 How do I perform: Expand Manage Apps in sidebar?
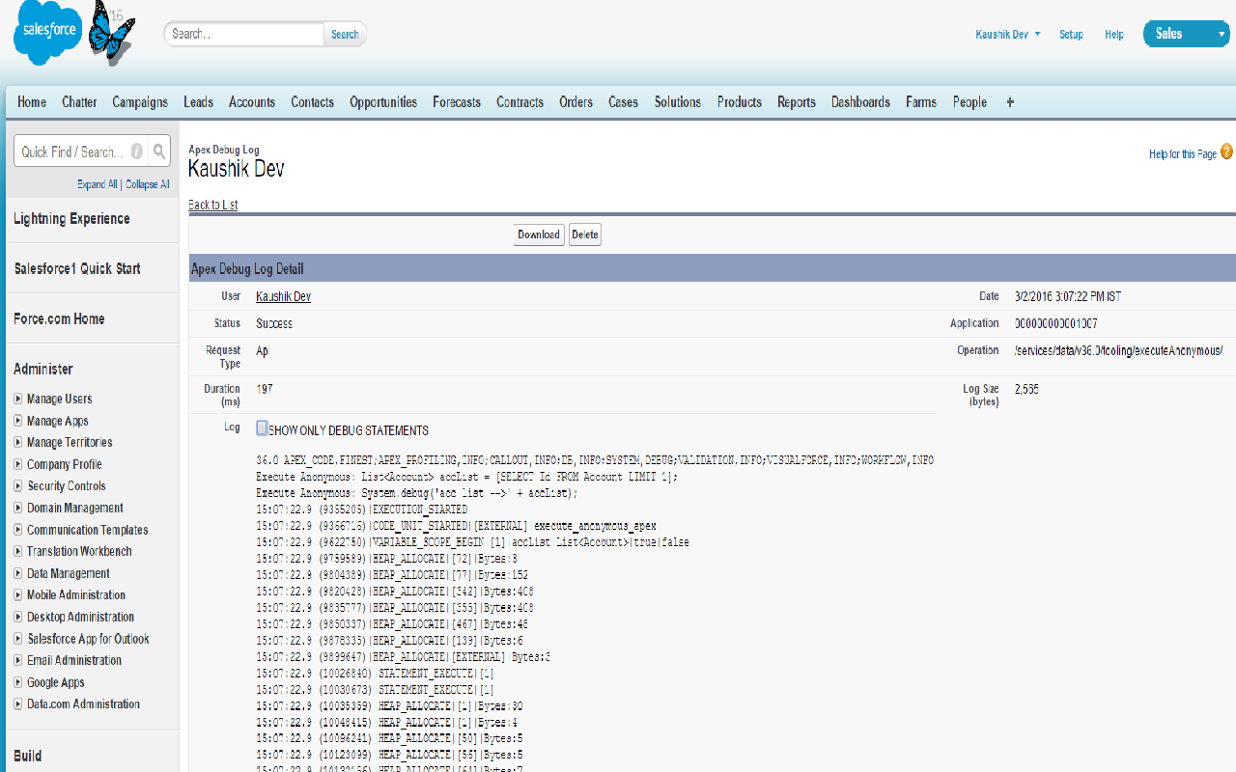tap(18, 421)
